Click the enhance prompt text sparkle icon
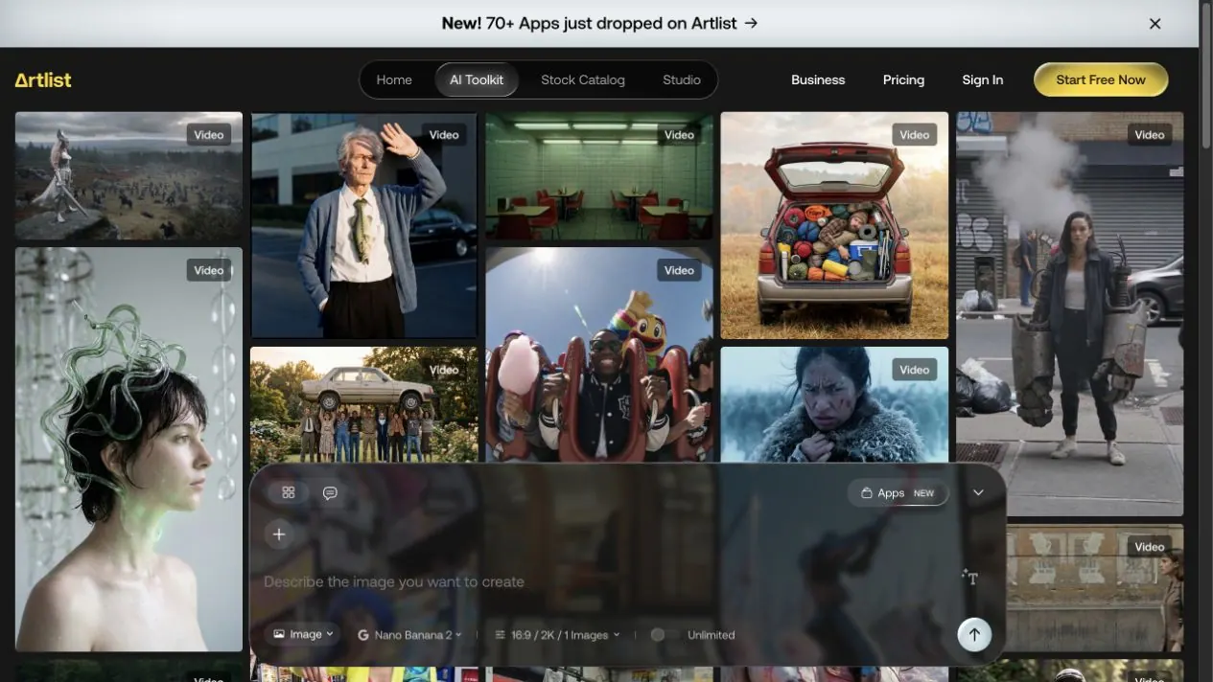Screen dimensions: 1213x682 970,578
